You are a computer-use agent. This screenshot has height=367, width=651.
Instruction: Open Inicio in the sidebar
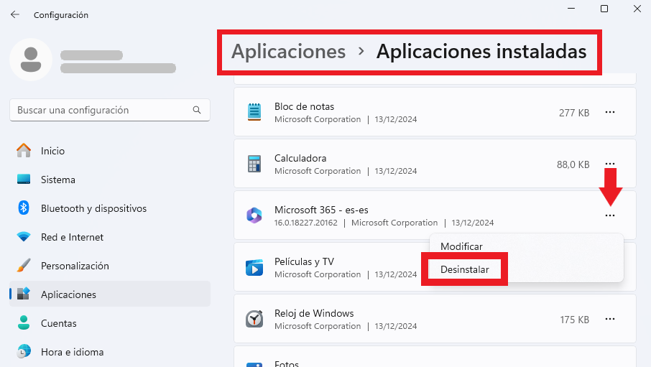[110, 151]
